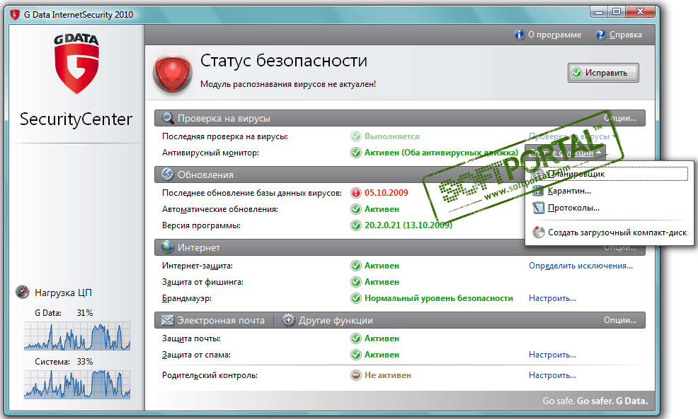Click the SecurityCenter title text
This screenshot has height=419, width=698.
76,119
